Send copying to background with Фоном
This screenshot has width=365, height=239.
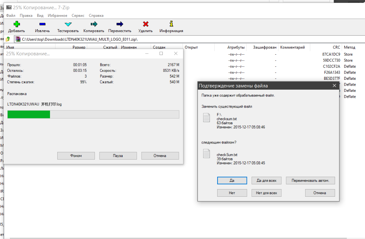point(76,156)
